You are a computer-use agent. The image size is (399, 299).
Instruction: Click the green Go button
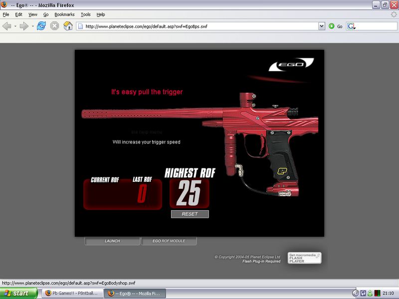tap(335, 26)
